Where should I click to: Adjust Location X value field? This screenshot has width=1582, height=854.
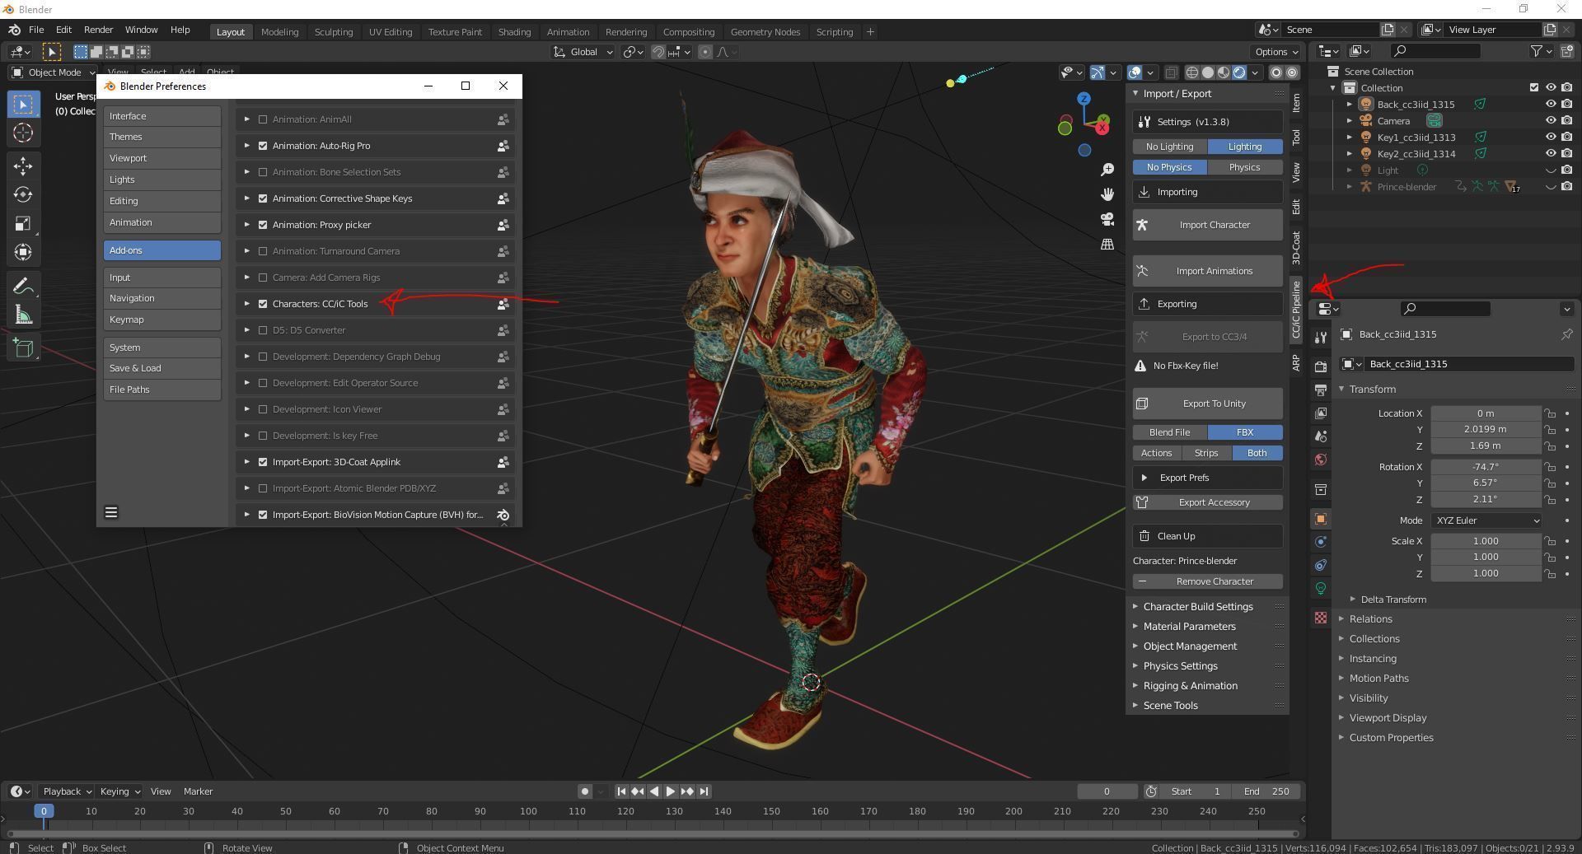coord(1486,413)
